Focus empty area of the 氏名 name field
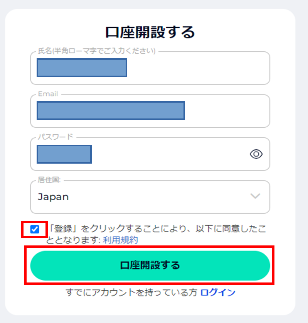The image size is (308, 323). [197, 68]
